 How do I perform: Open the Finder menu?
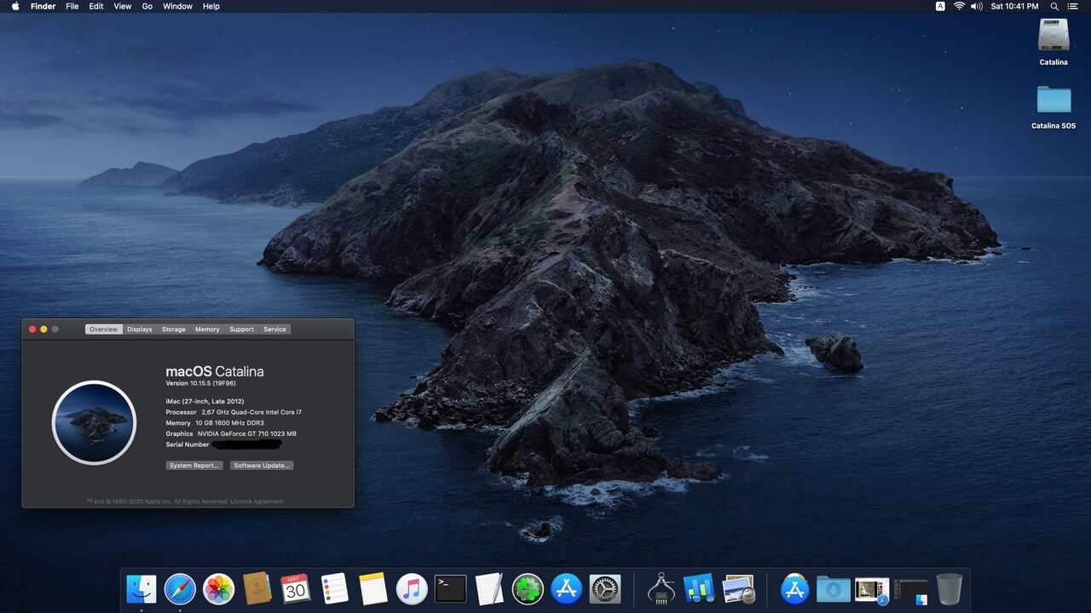[43, 6]
